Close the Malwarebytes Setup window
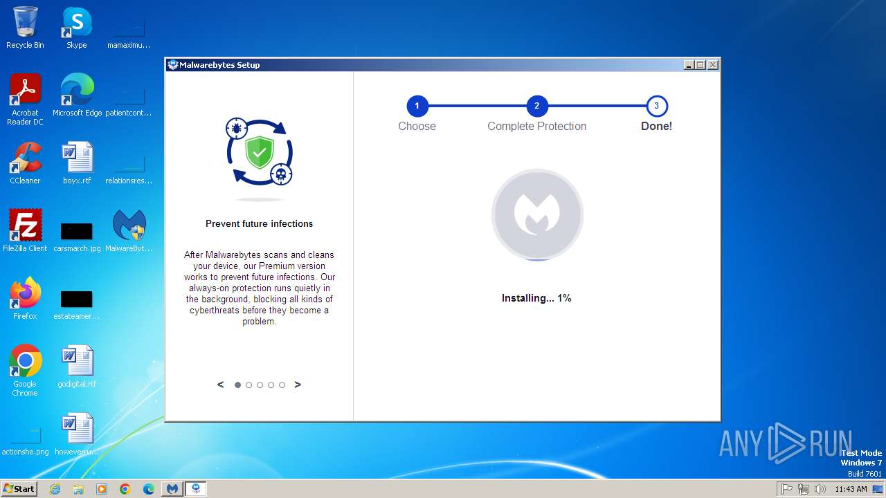 [x=713, y=65]
